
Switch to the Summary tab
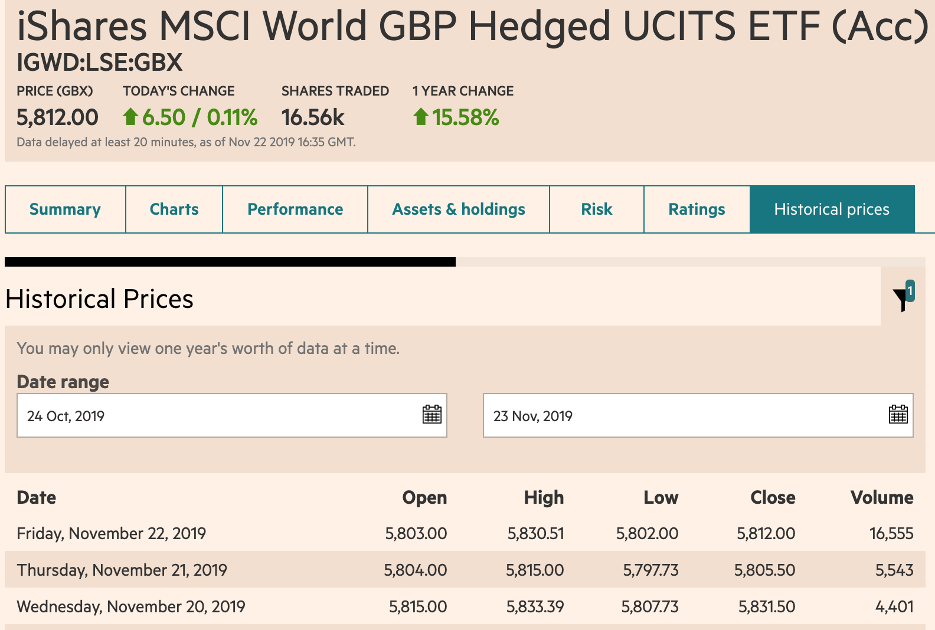pos(65,209)
